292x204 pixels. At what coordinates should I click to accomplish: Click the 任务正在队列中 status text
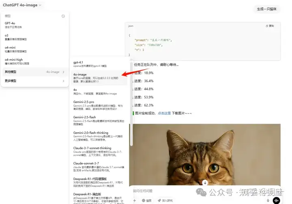click(156, 64)
